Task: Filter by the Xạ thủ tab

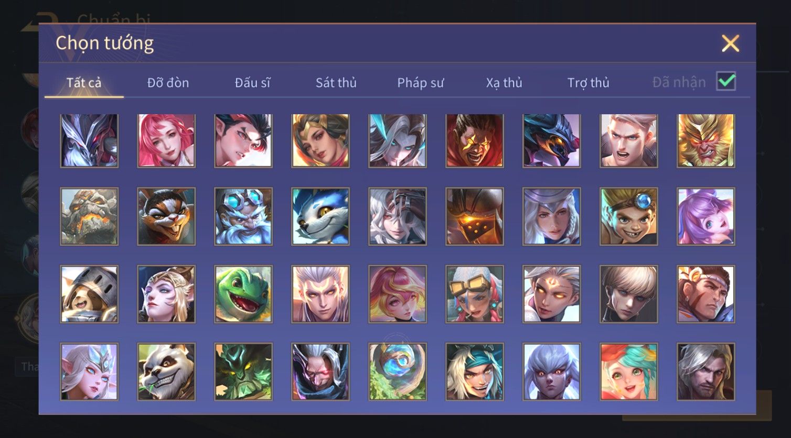Action: tap(504, 82)
